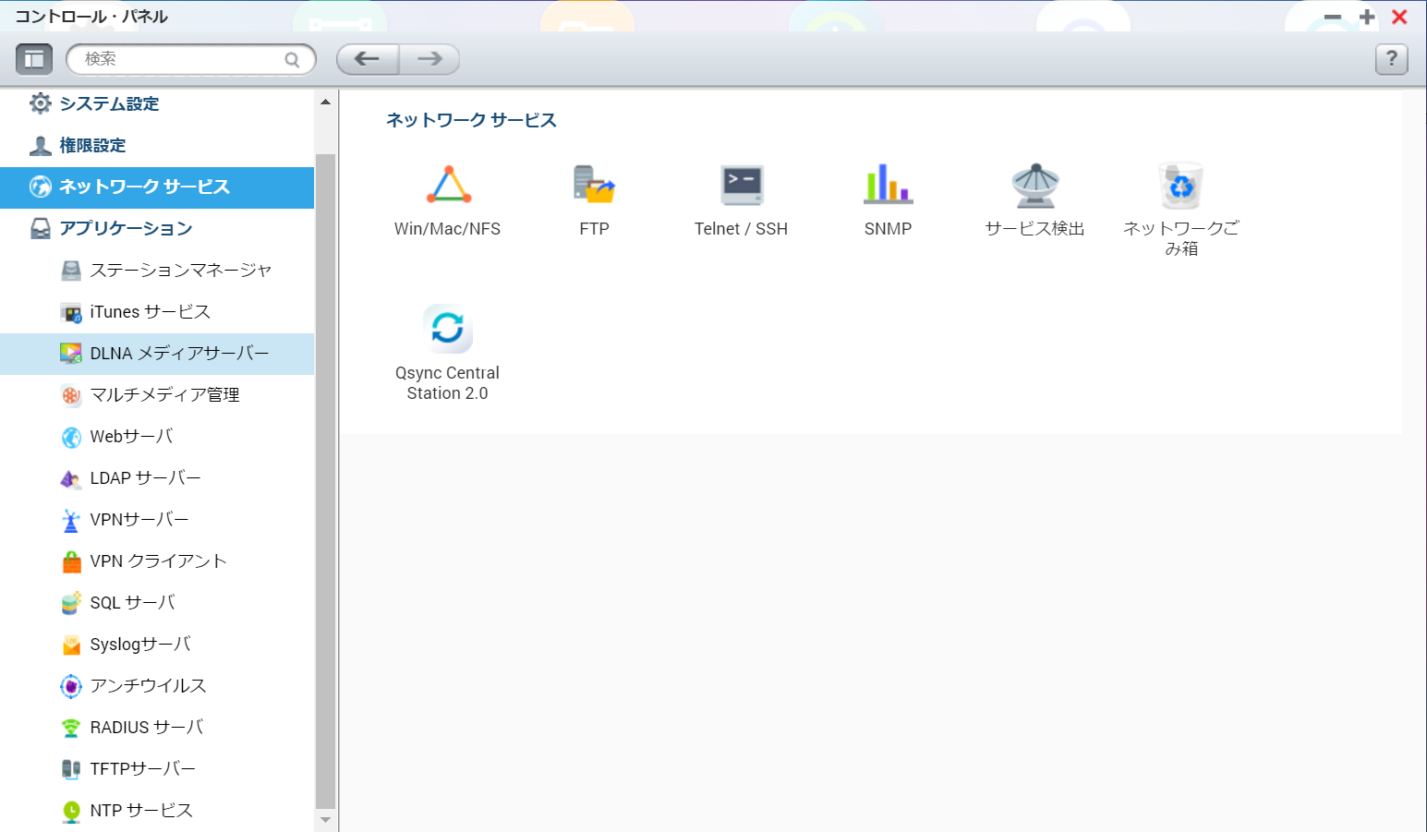Screen dimensions: 1427x832
Task: Open VPNサーバー text entry
Action: pos(139,520)
